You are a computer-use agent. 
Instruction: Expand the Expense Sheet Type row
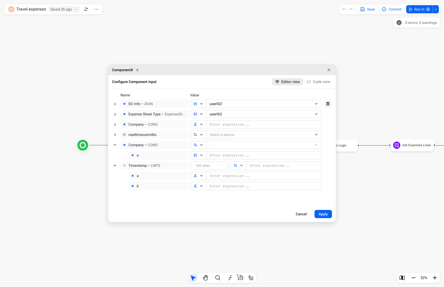click(115, 114)
